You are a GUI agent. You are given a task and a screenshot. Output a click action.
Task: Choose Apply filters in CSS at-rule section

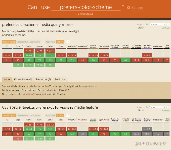(x=50, y=115)
